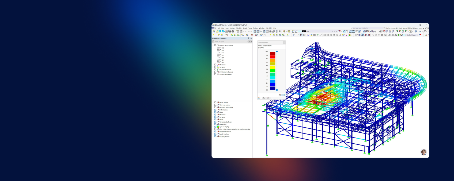Click the dark red 16.9 legend color
The height and width of the screenshot is (181, 454).
click(x=273, y=53)
